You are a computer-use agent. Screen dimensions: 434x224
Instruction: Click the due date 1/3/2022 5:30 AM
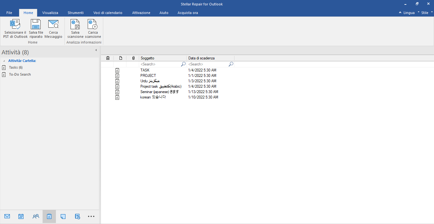(x=202, y=81)
